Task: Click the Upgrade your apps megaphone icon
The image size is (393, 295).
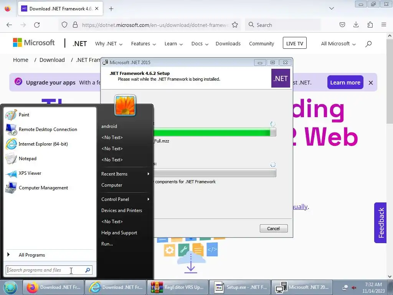Action: pos(18,82)
